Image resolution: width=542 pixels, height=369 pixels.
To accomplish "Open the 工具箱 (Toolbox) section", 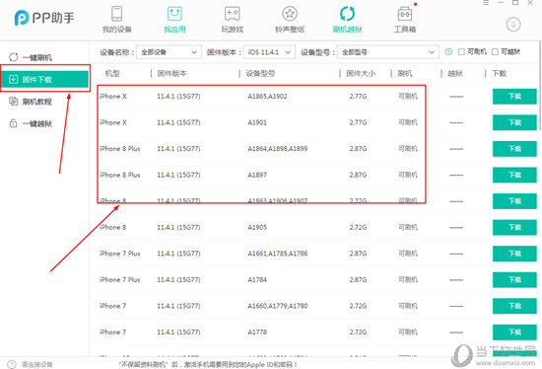I will (405, 20).
